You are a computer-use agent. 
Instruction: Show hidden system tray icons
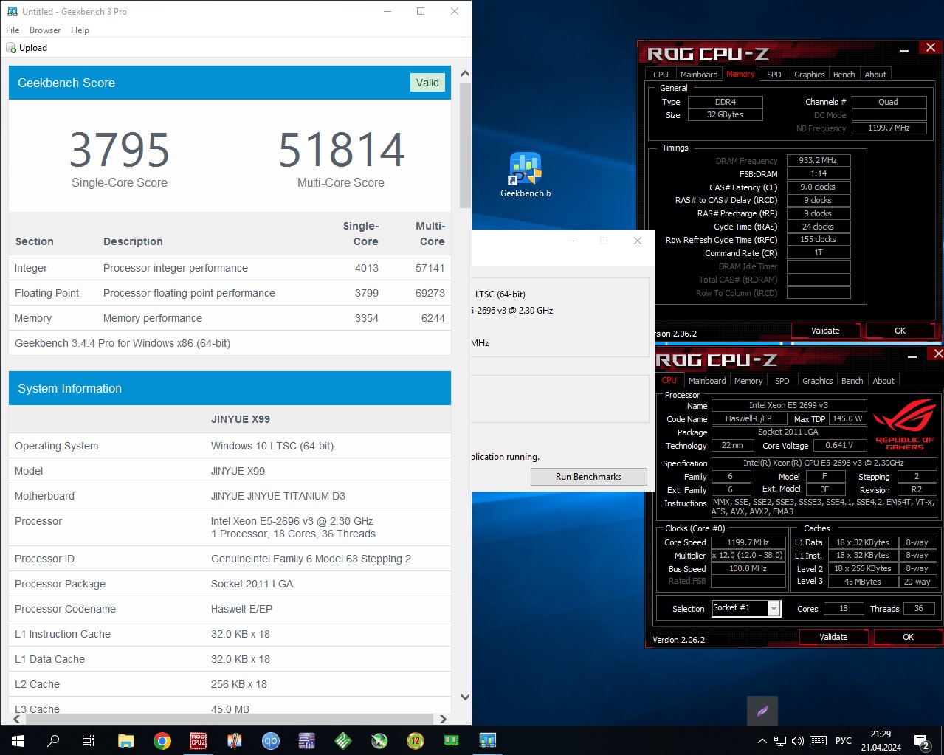point(762,741)
